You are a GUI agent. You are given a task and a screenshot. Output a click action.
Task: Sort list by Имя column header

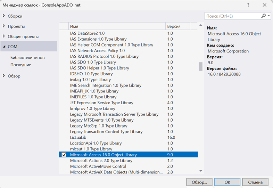pos(117,26)
